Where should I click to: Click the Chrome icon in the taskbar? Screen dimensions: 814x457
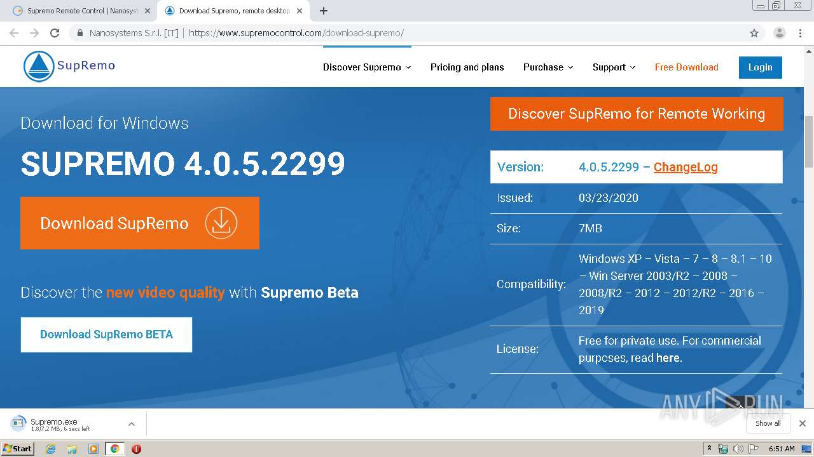click(x=114, y=449)
